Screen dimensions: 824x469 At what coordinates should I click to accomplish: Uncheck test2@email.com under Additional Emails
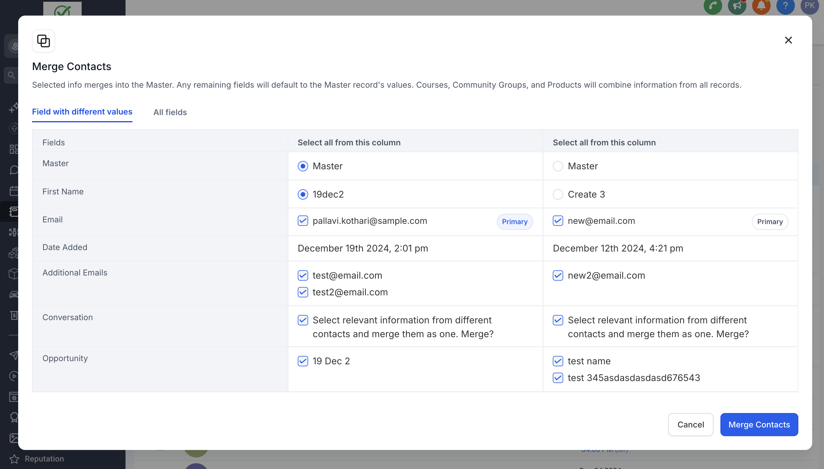coord(303,292)
